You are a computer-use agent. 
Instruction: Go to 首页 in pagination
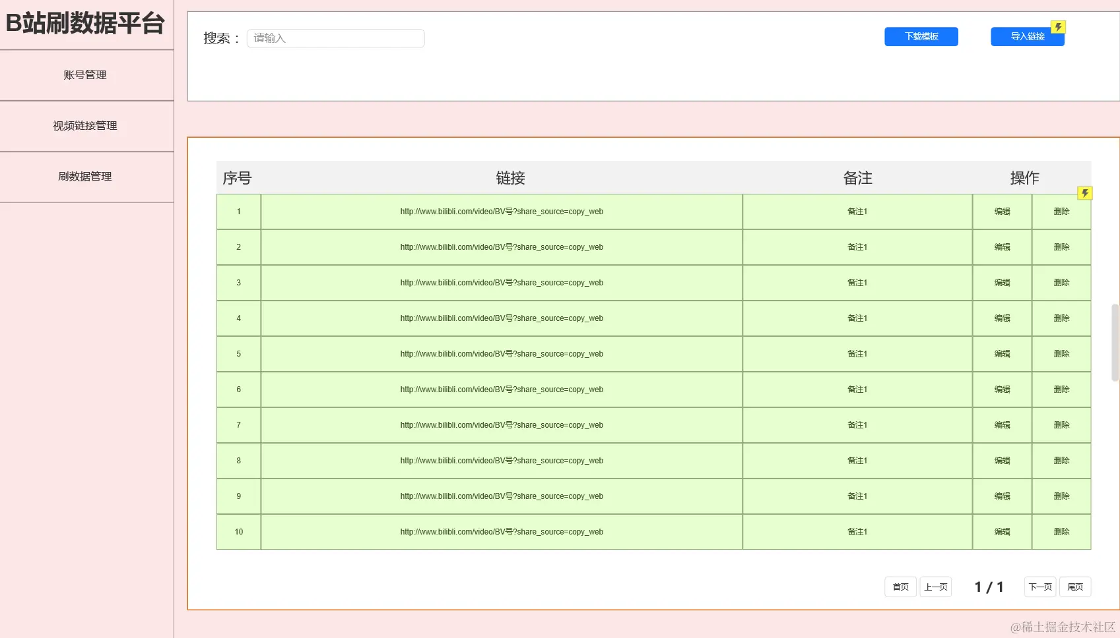(900, 587)
